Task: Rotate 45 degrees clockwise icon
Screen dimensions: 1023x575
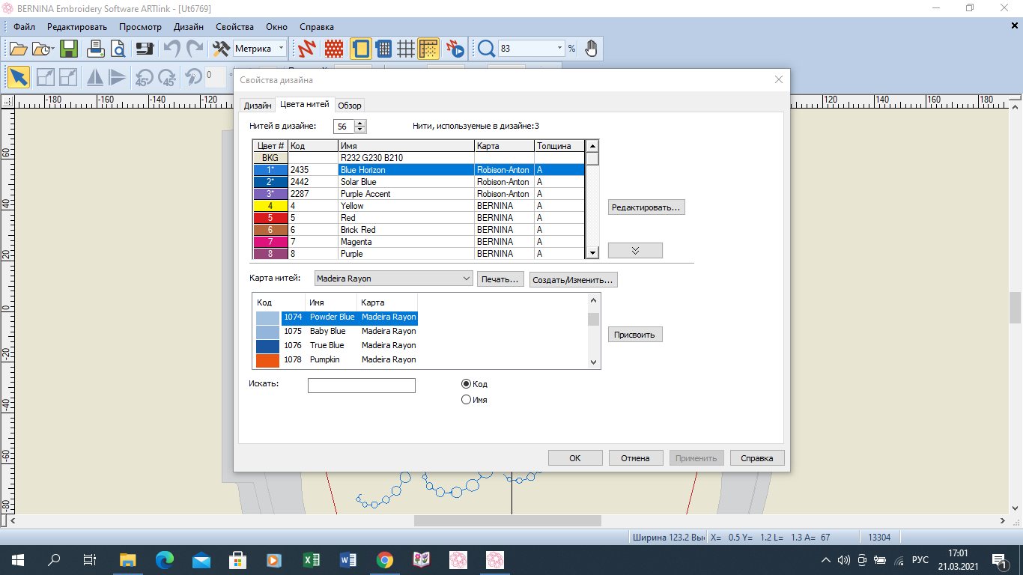Action: [166, 77]
